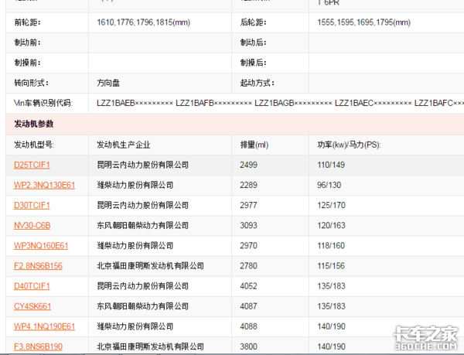This screenshot has width=464, height=355.
Task: Open the D30TCIF1 engine model link
Action: pyautogui.click(x=32, y=205)
